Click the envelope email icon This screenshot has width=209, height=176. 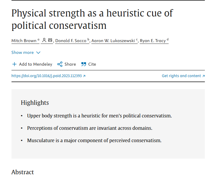click(x=50, y=40)
